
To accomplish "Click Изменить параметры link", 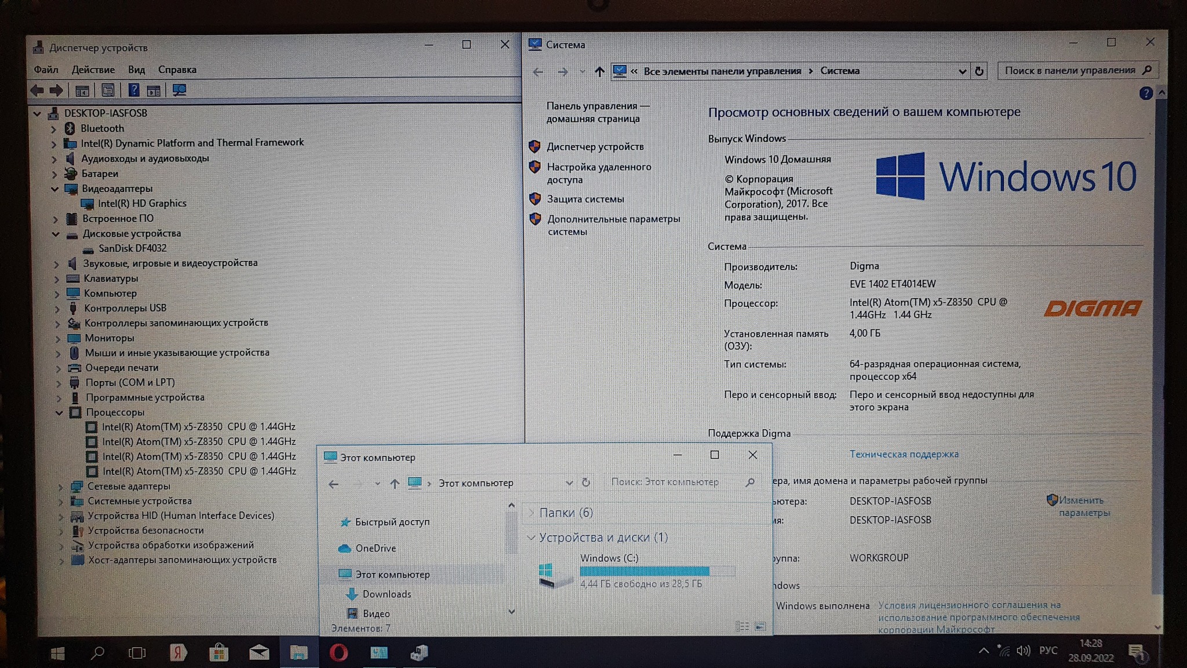I will click(x=1084, y=506).
